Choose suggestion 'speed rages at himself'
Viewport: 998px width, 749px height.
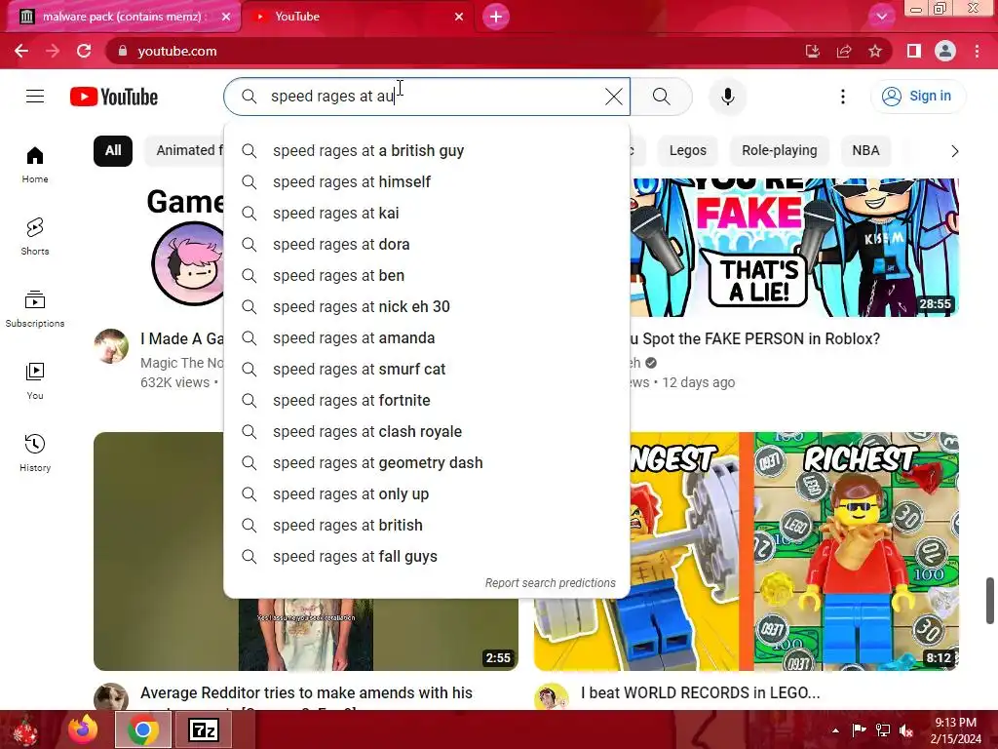point(427,182)
